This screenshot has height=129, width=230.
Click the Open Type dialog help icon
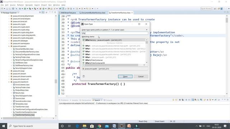tap(84, 76)
